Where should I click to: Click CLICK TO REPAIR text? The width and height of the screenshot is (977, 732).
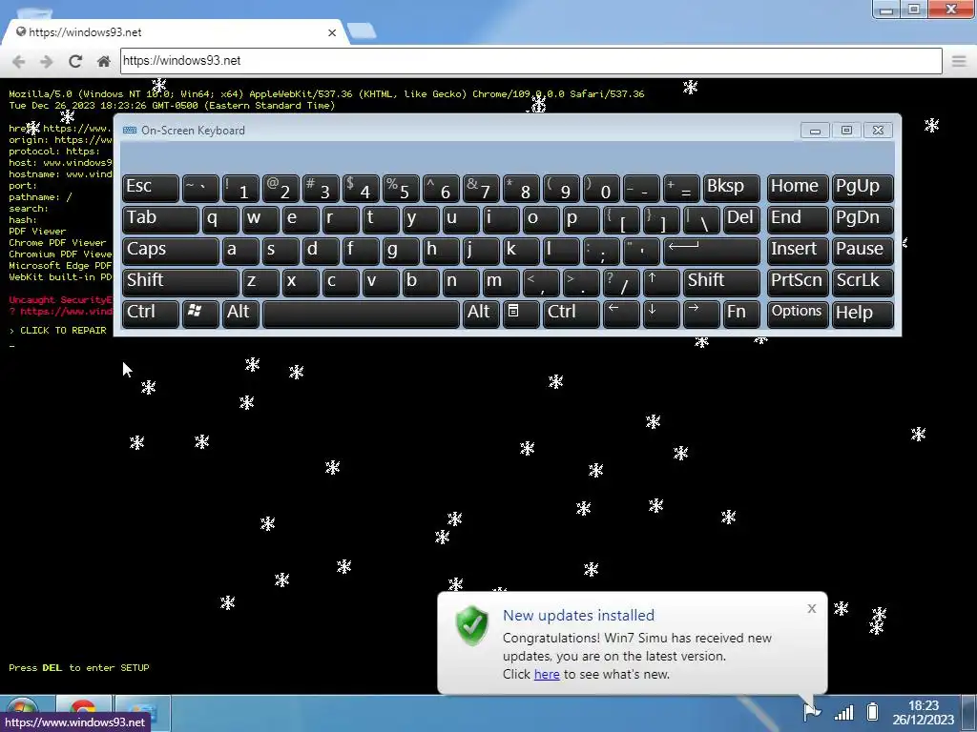click(63, 331)
